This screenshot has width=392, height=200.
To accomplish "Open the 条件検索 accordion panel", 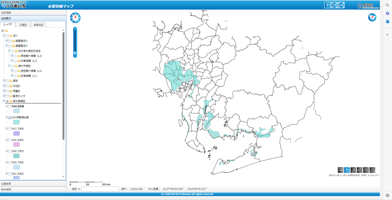I will (33, 190).
